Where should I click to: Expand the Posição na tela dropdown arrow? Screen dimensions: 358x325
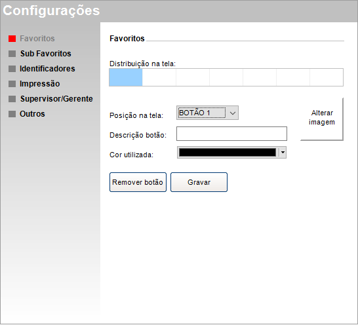click(232, 113)
